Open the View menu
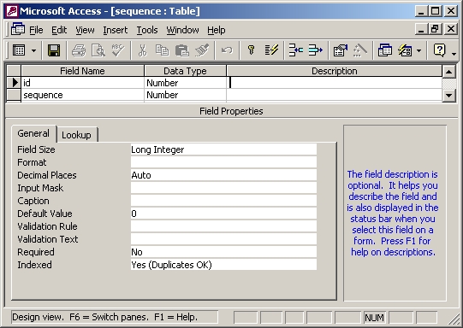 [85, 30]
